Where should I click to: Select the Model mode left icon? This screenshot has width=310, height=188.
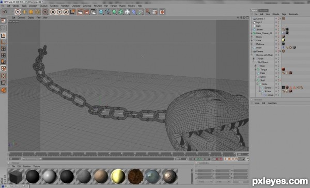pos(4,36)
